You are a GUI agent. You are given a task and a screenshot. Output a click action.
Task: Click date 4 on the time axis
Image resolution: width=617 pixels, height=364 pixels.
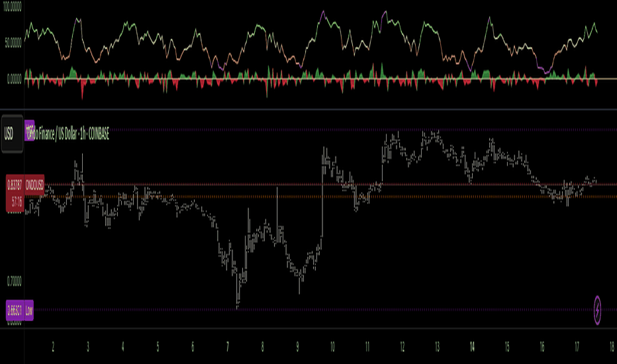tap(122, 347)
